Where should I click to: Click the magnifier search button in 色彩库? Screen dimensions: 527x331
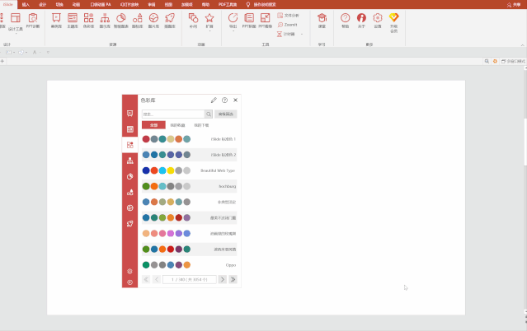pos(209,114)
